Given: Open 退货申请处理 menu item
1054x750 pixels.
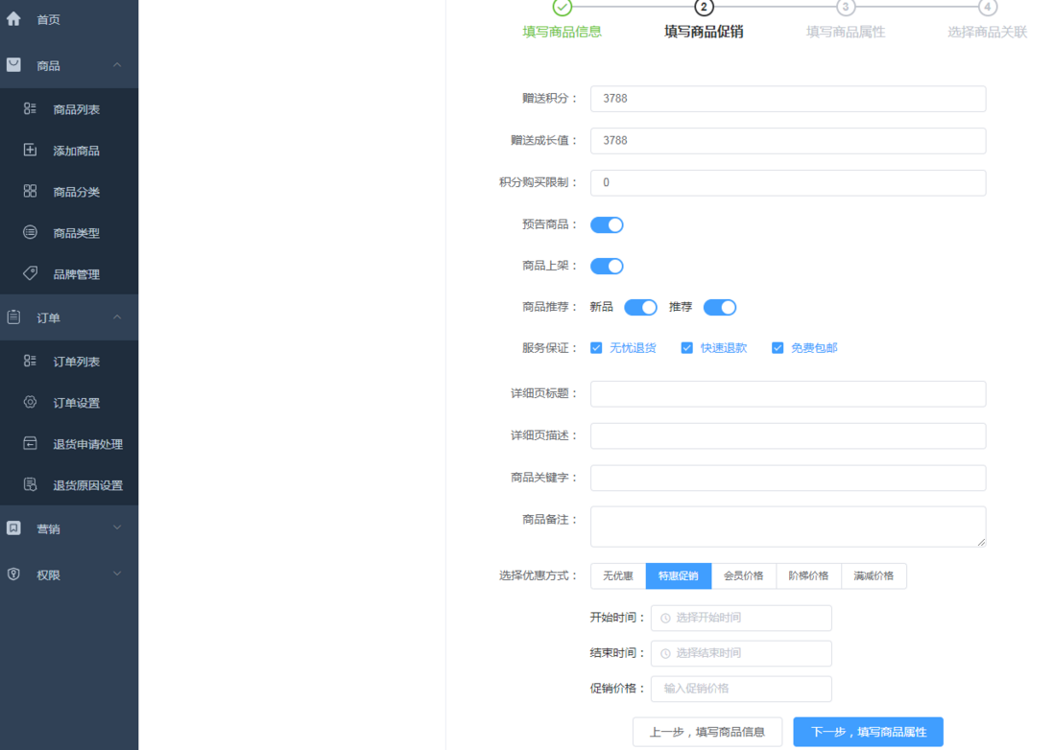Looking at the screenshot, I should 69,444.
